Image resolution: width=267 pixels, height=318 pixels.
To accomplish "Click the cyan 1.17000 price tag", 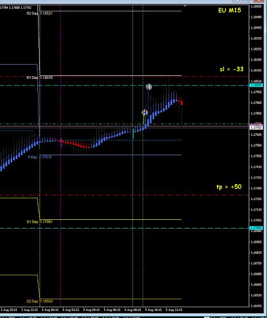I will pos(256,228).
